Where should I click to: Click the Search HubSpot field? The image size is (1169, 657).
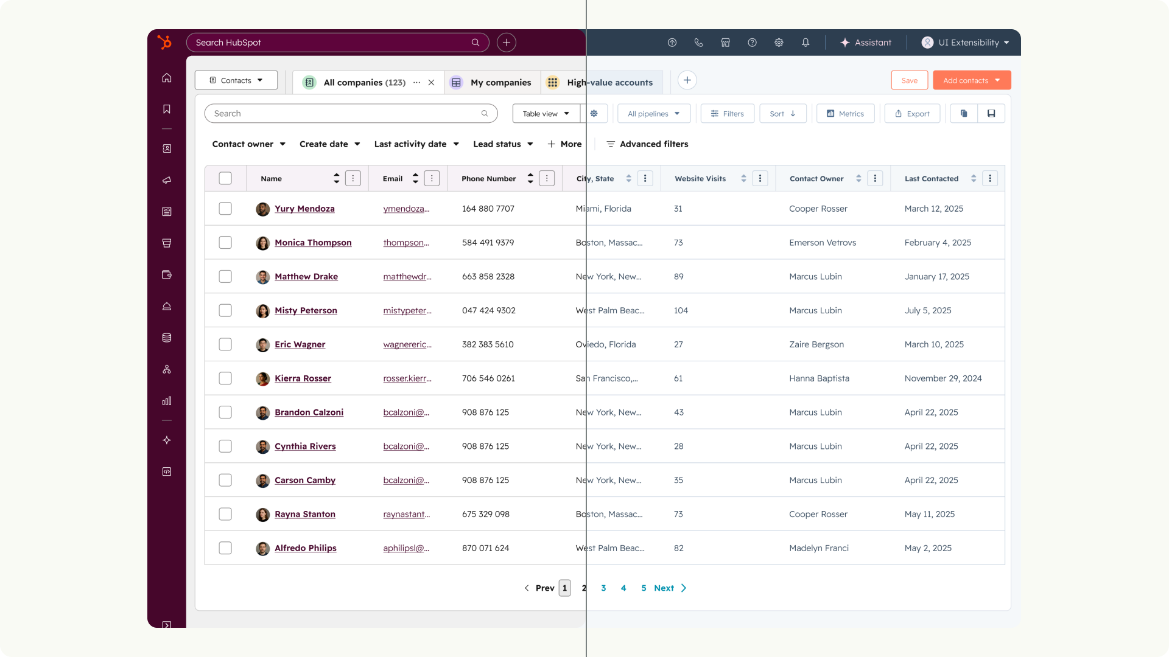[x=338, y=43]
